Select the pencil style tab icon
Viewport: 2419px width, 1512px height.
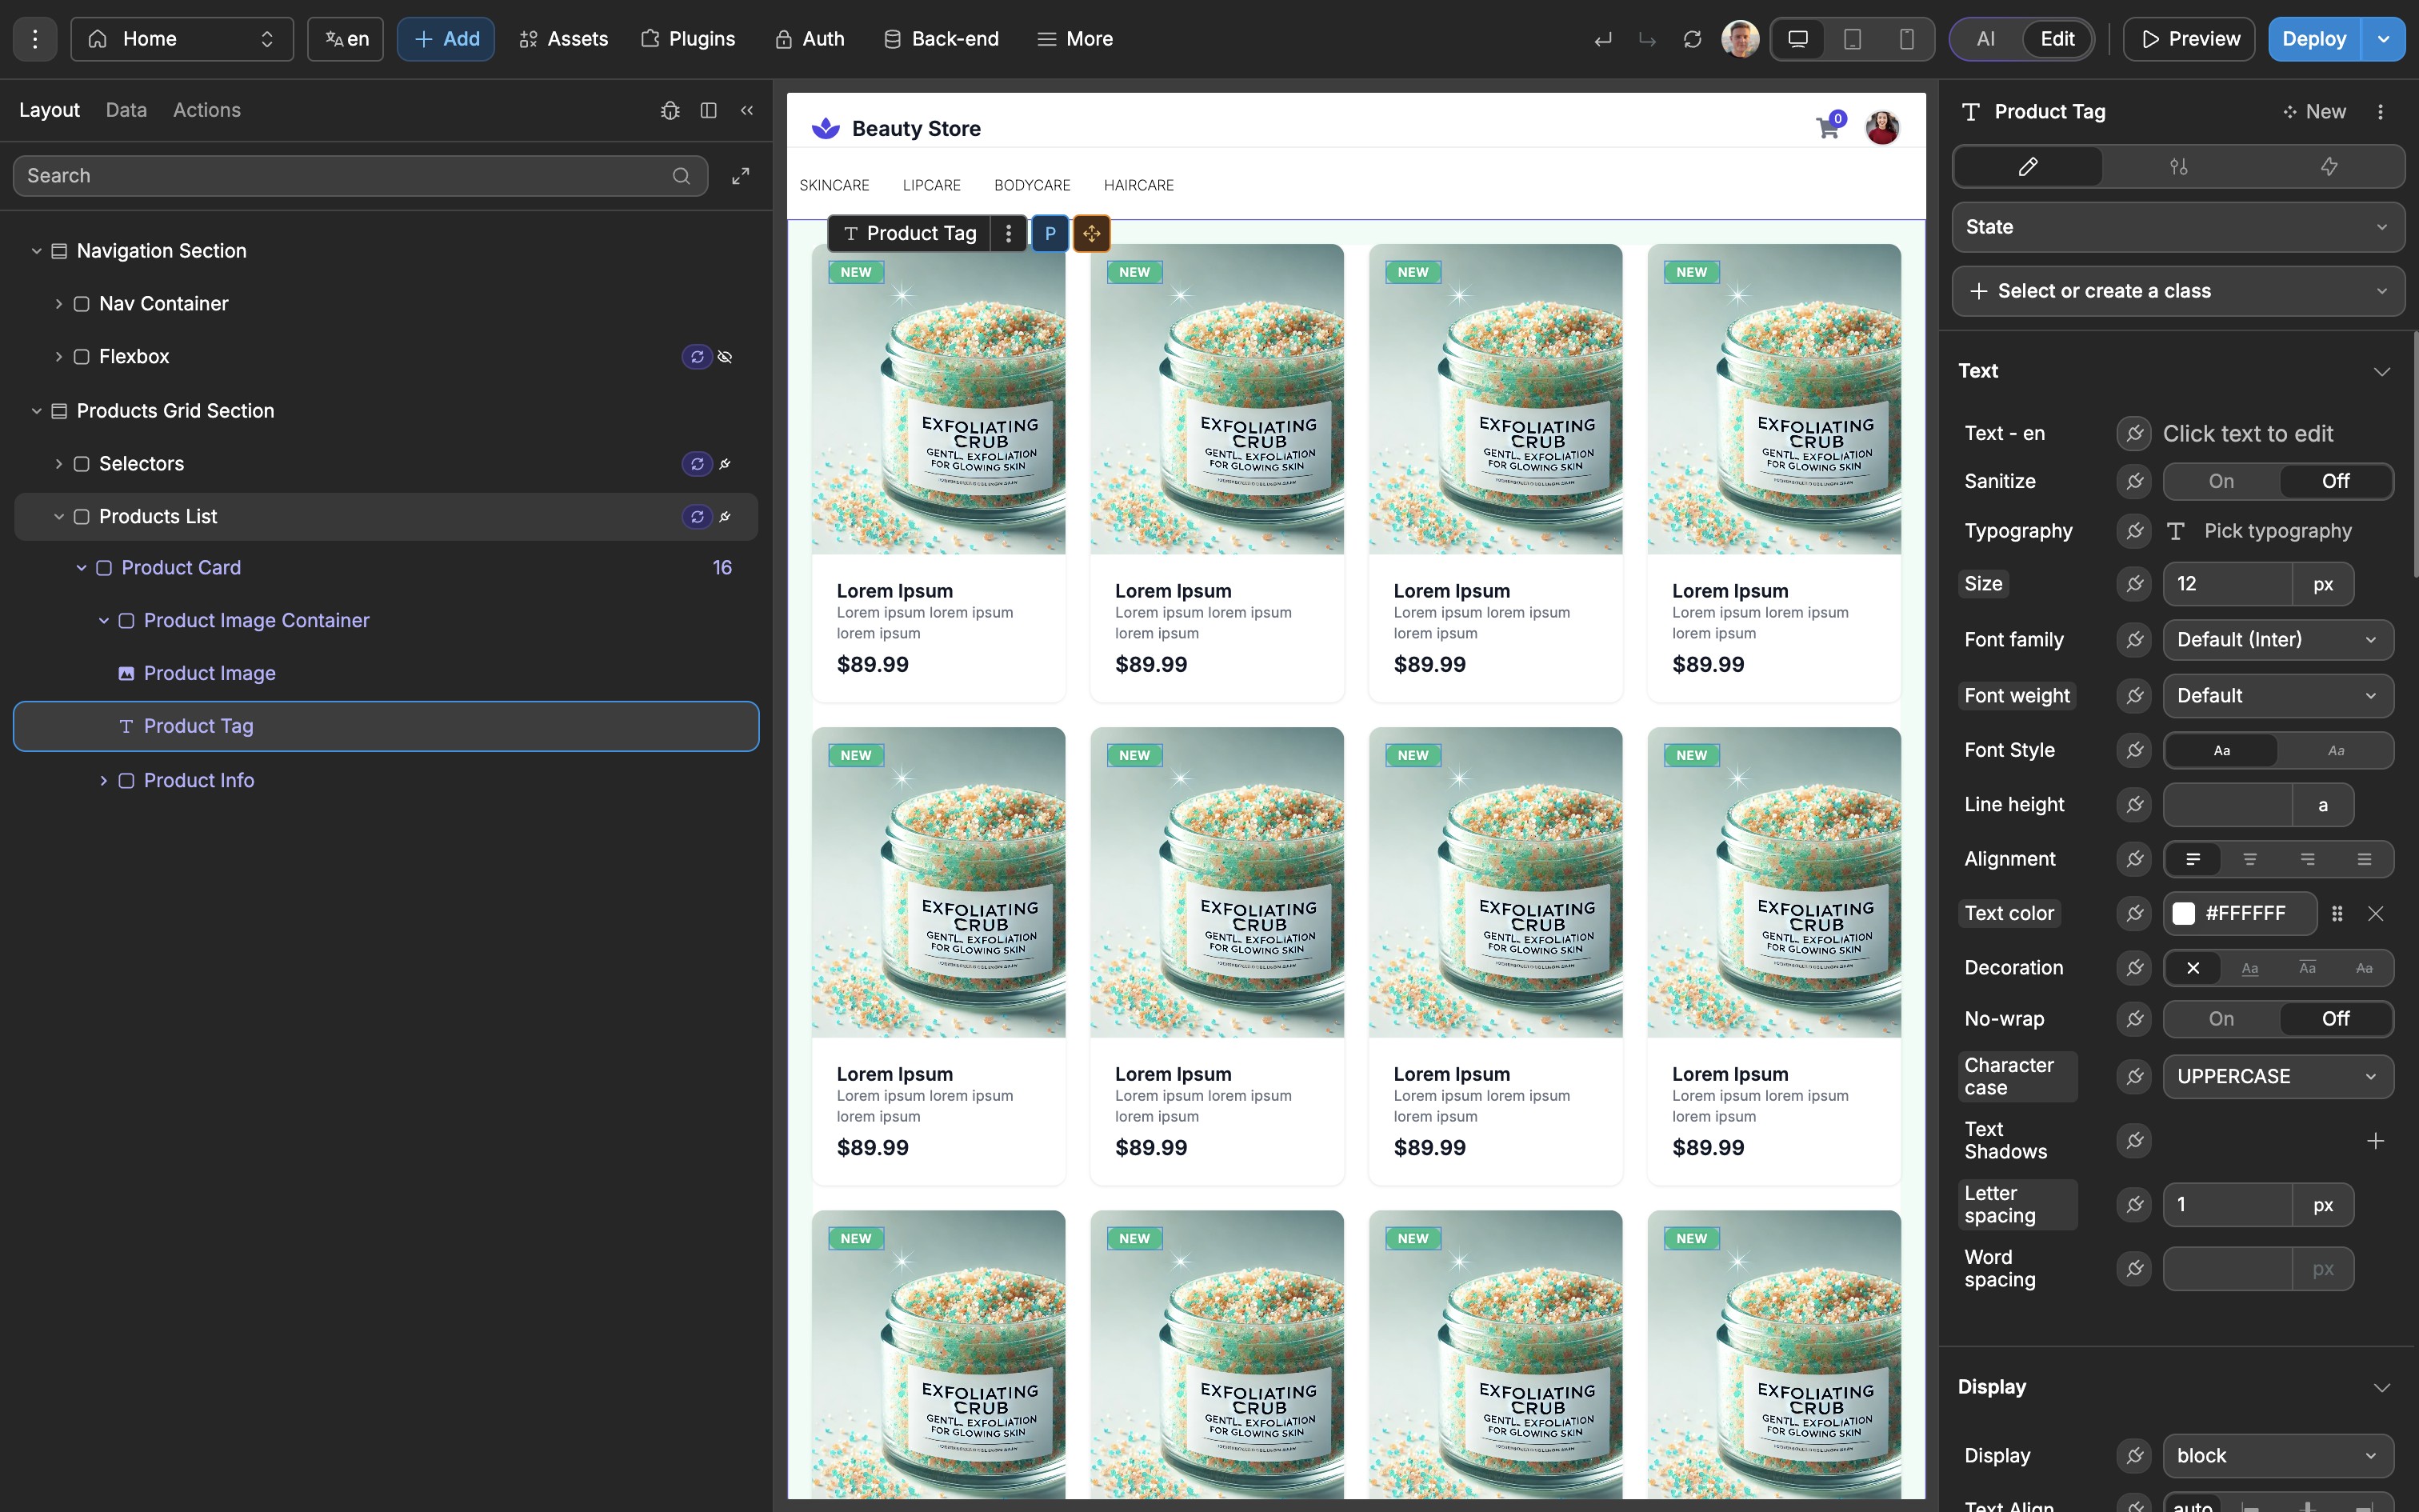pyautogui.click(x=2028, y=166)
